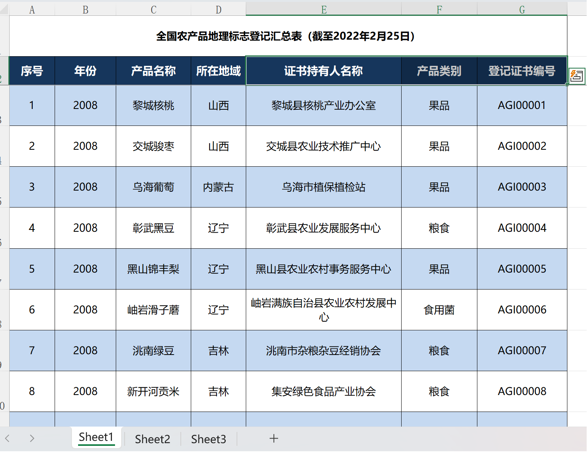
Task: Select the cell 集安绿色食品产业协会
Action: [324, 392]
